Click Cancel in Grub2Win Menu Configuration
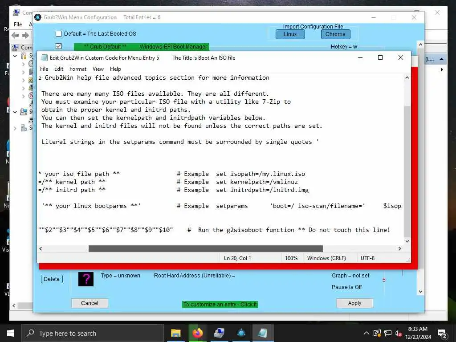 [90, 303]
